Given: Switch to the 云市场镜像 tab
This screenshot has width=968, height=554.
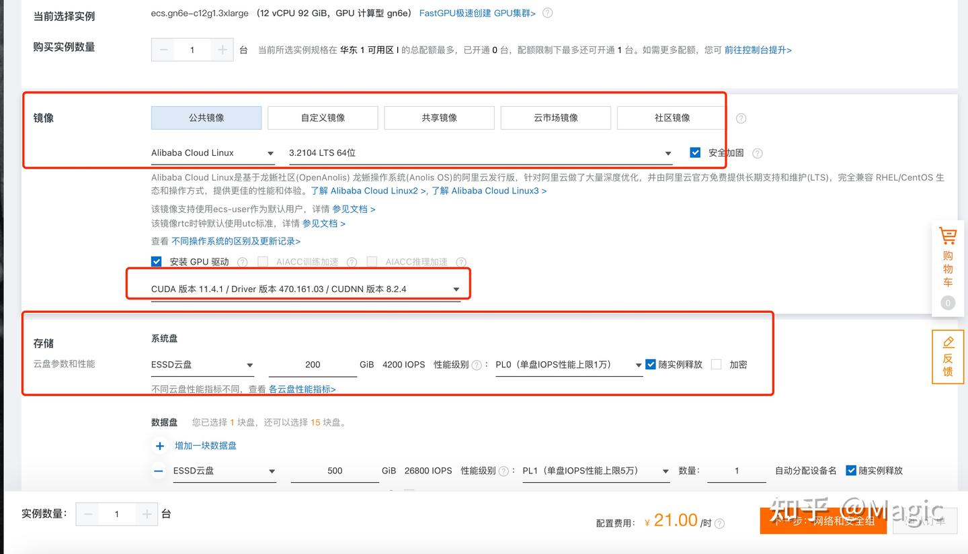Looking at the screenshot, I should point(555,118).
